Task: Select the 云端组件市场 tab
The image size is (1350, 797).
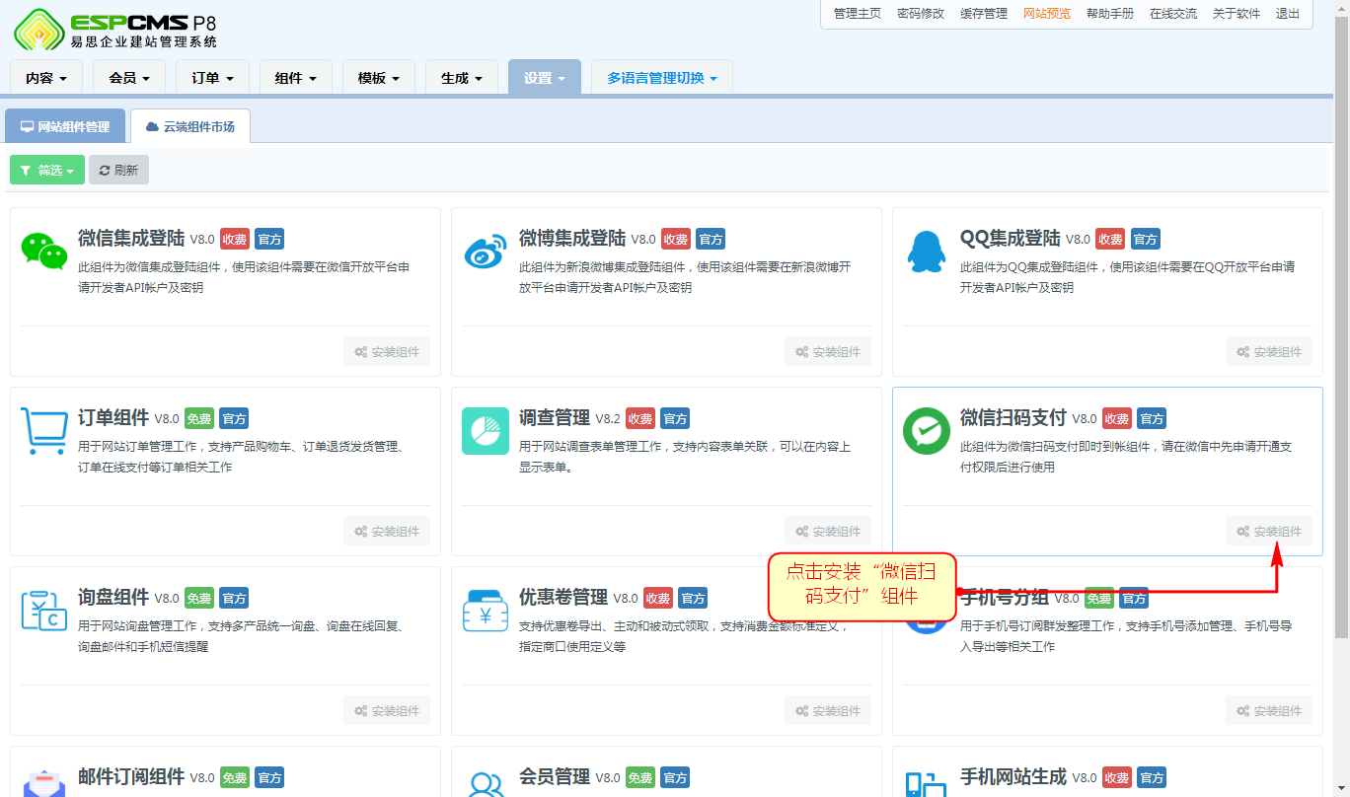Action: 190,126
